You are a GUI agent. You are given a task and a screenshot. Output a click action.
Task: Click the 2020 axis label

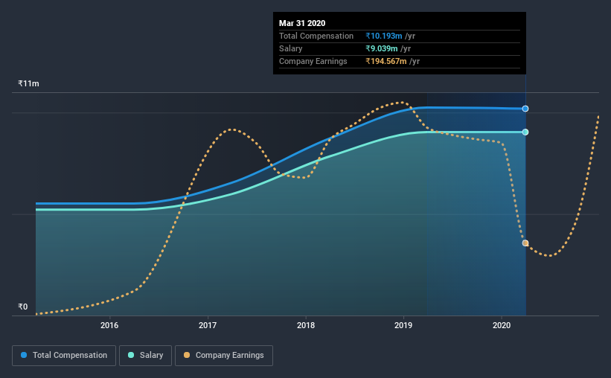[x=502, y=325]
